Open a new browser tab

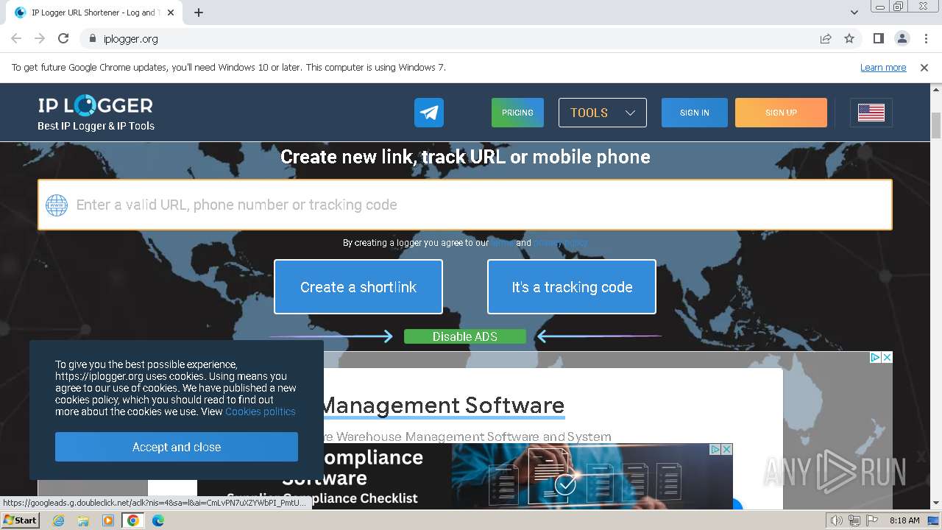click(x=199, y=13)
